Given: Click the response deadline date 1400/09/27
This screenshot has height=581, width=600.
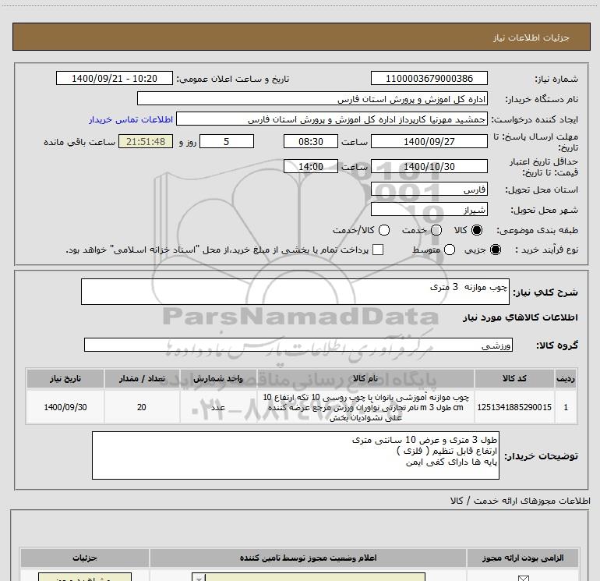Looking at the screenshot, I should point(429,141).
